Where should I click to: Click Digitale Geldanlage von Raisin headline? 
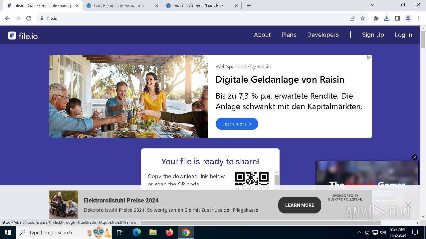coord(280,80)
